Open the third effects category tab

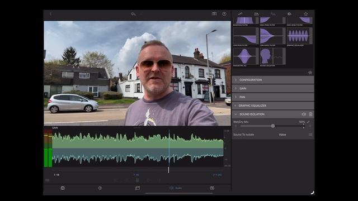pyautogui.click(x=273, y=14)
